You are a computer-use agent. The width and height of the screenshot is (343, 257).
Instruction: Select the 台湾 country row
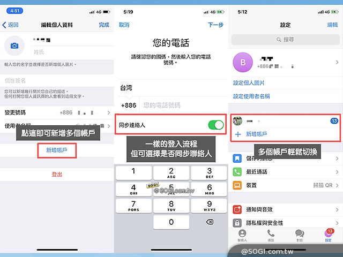171,88
